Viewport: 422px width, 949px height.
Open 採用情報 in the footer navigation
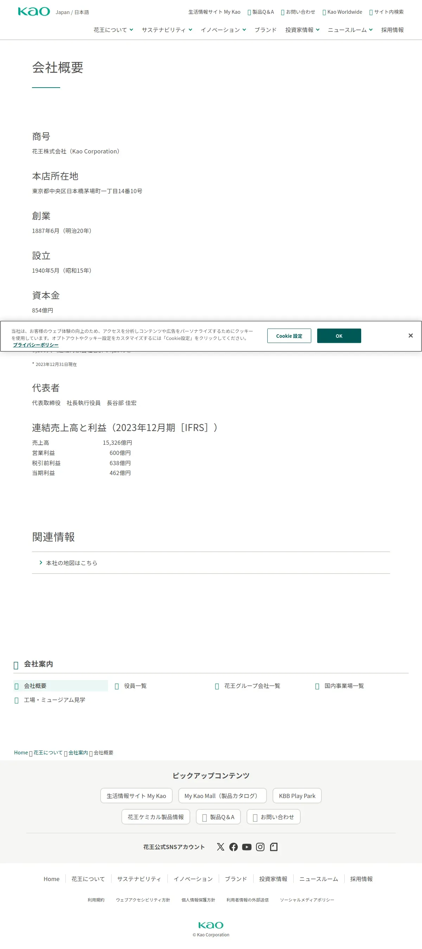pos(361,879)
